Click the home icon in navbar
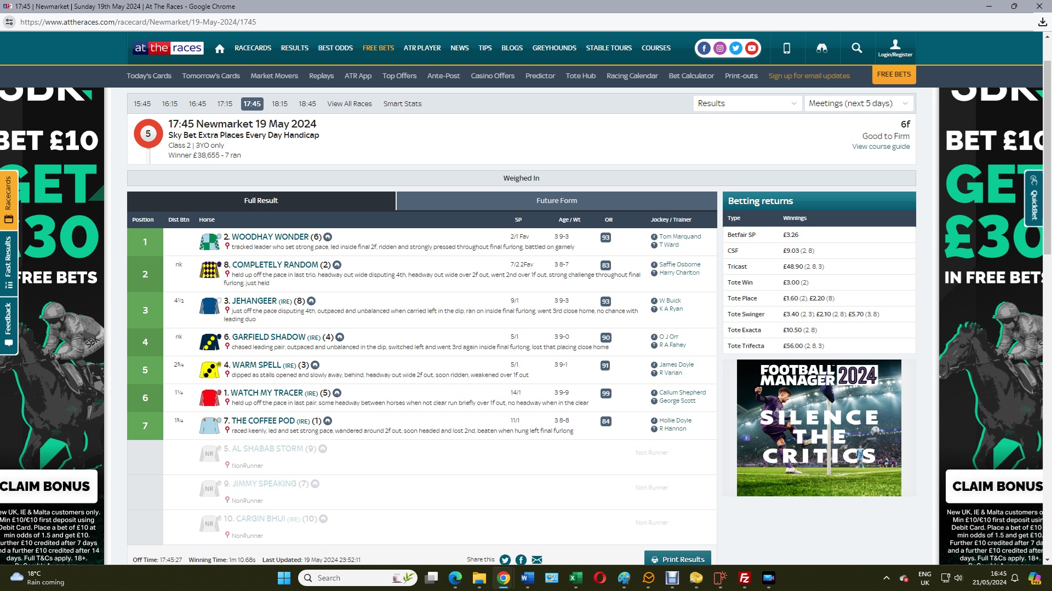 click(x=220, y=49)
